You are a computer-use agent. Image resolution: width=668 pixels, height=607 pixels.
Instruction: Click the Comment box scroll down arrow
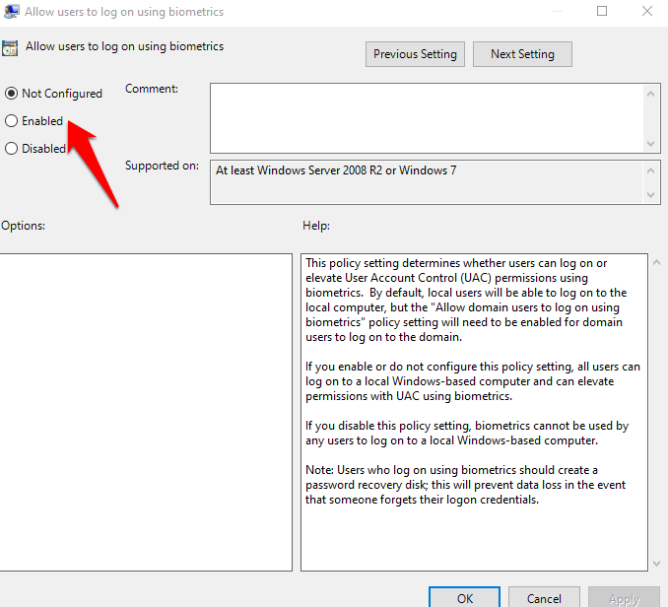[650, 144]
